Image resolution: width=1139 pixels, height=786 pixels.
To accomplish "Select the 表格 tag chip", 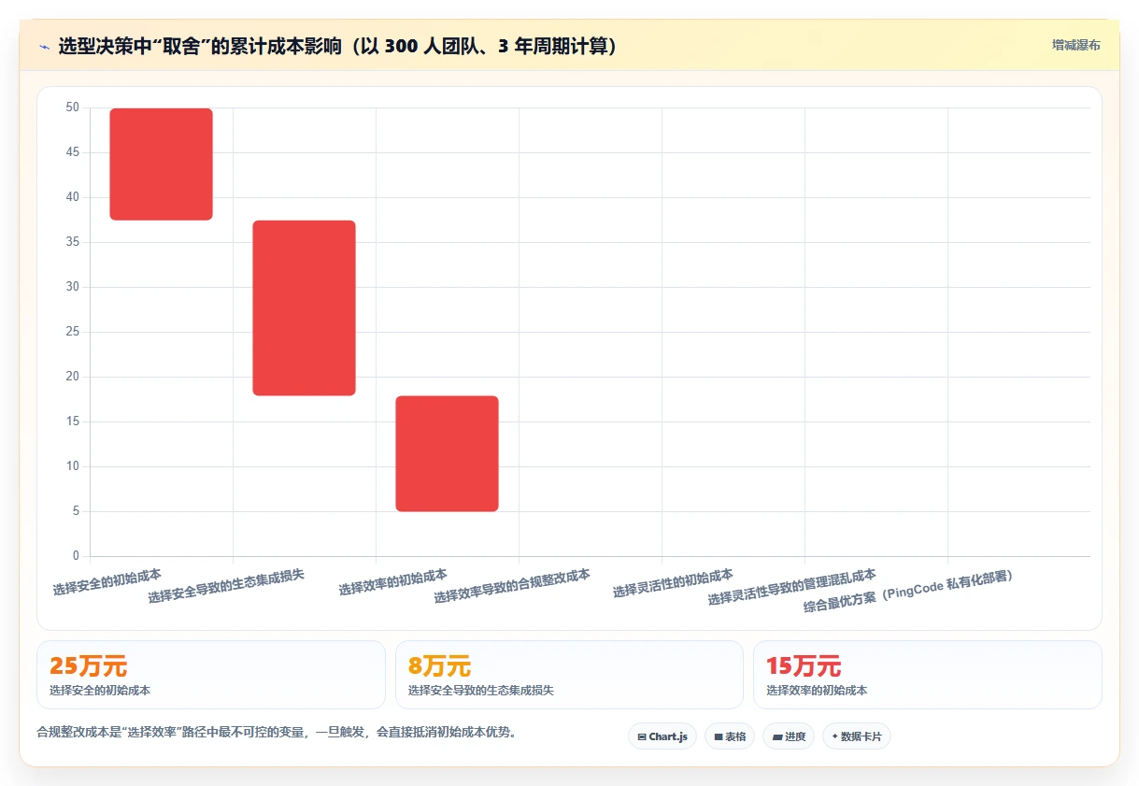I will [730, 736].
